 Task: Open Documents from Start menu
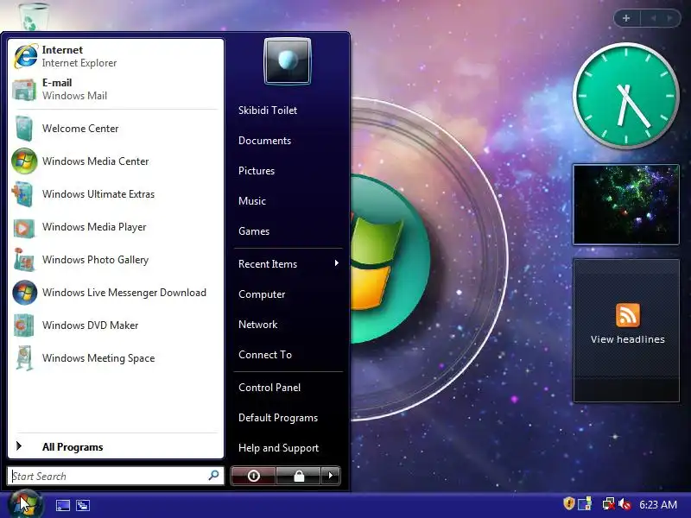264,141
